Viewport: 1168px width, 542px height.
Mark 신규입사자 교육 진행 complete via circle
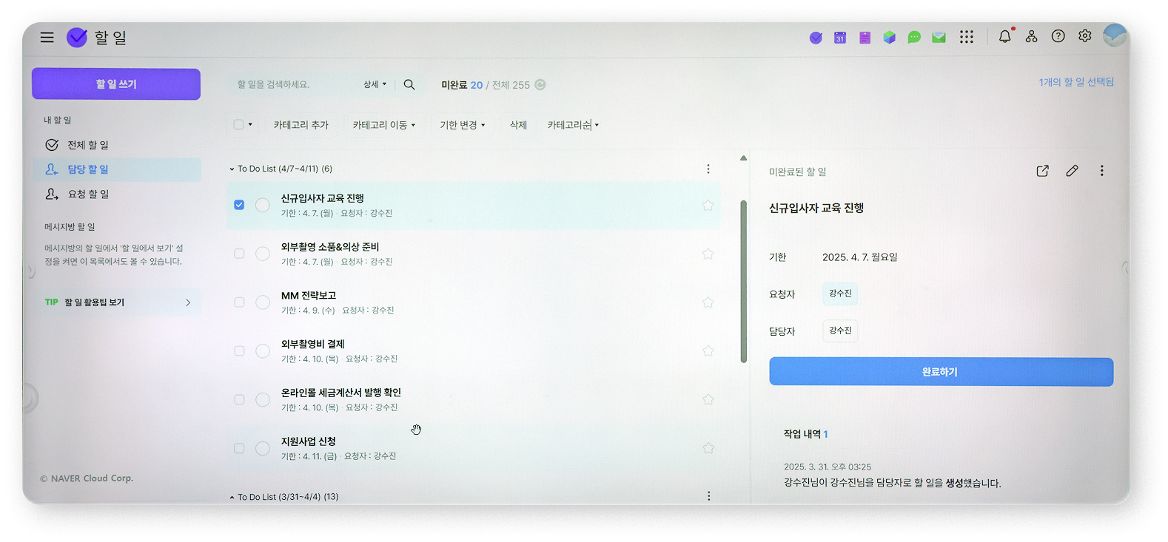(x=263, y=205)
